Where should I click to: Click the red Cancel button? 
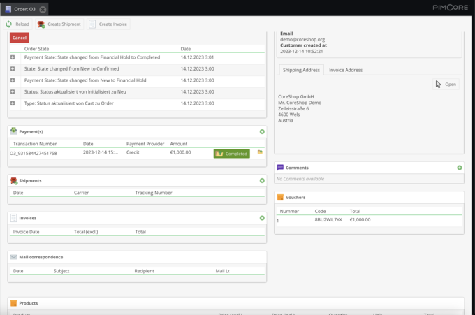click(20, 38)
